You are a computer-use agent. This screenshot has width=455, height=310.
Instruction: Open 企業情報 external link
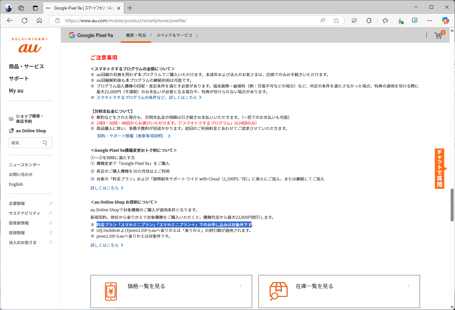click(x=30, y=203)
